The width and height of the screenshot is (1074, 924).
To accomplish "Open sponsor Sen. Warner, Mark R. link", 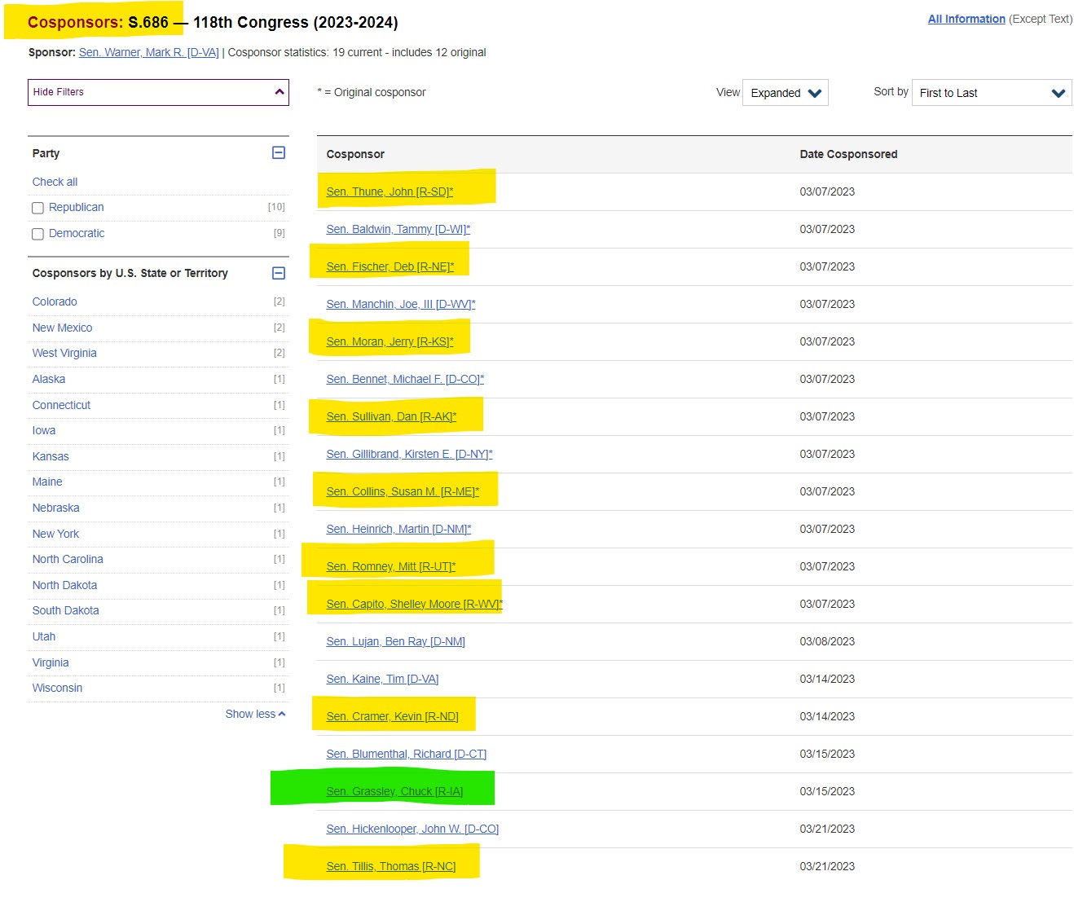I will coord(149,52).
